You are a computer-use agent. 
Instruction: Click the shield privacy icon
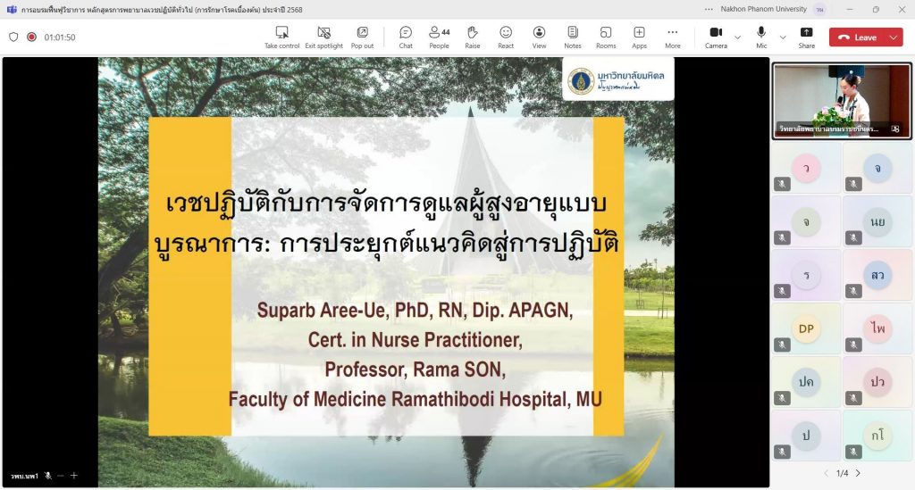[13, 37]
